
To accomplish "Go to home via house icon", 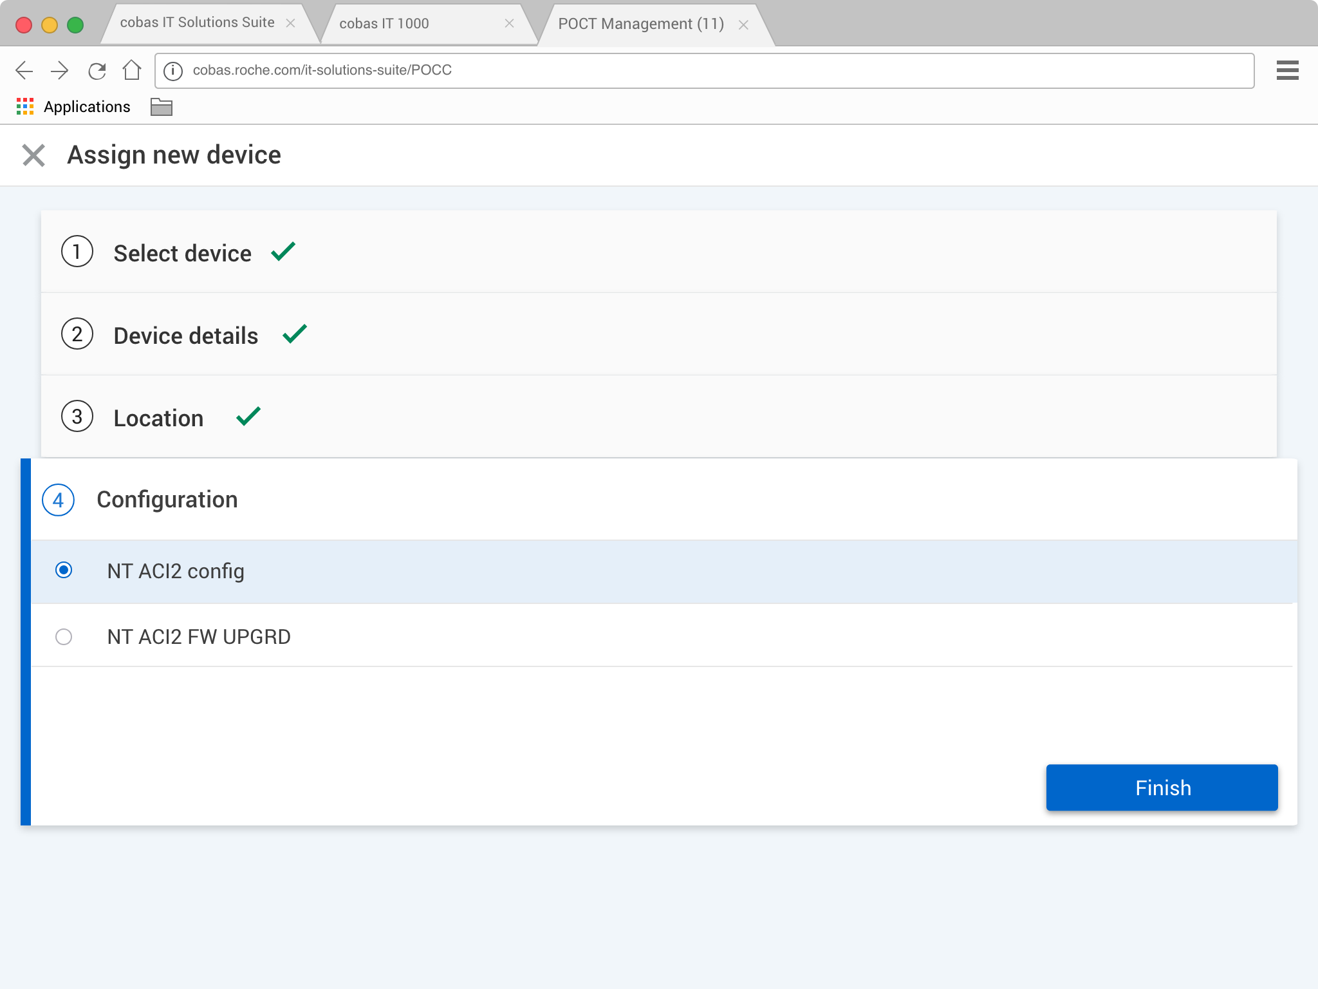I will coord(132,70).
